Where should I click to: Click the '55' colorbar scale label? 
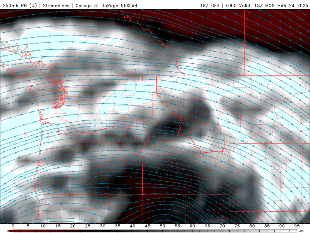pyautogui.click(x=177, y=226)
